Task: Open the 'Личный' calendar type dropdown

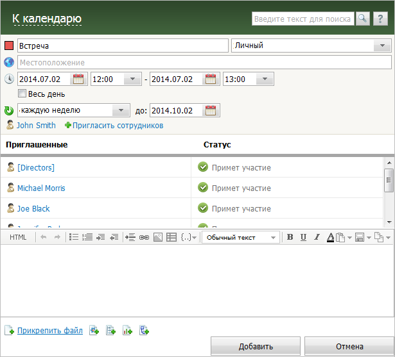Action: tap(382, 46)
